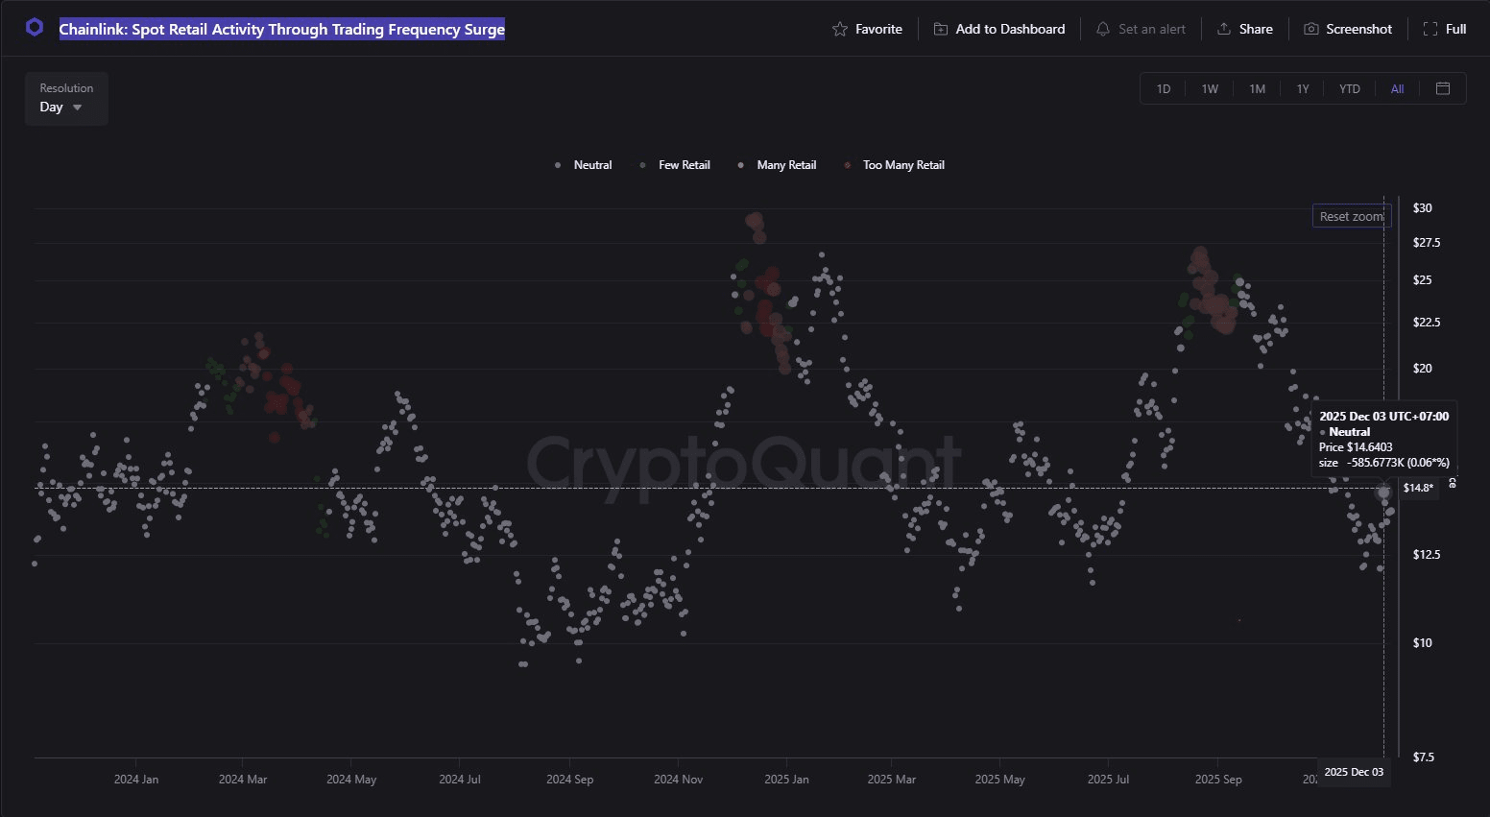Select the 1Y time range
This screenshot has width=1490, height=817.
tap(1303, 88)
